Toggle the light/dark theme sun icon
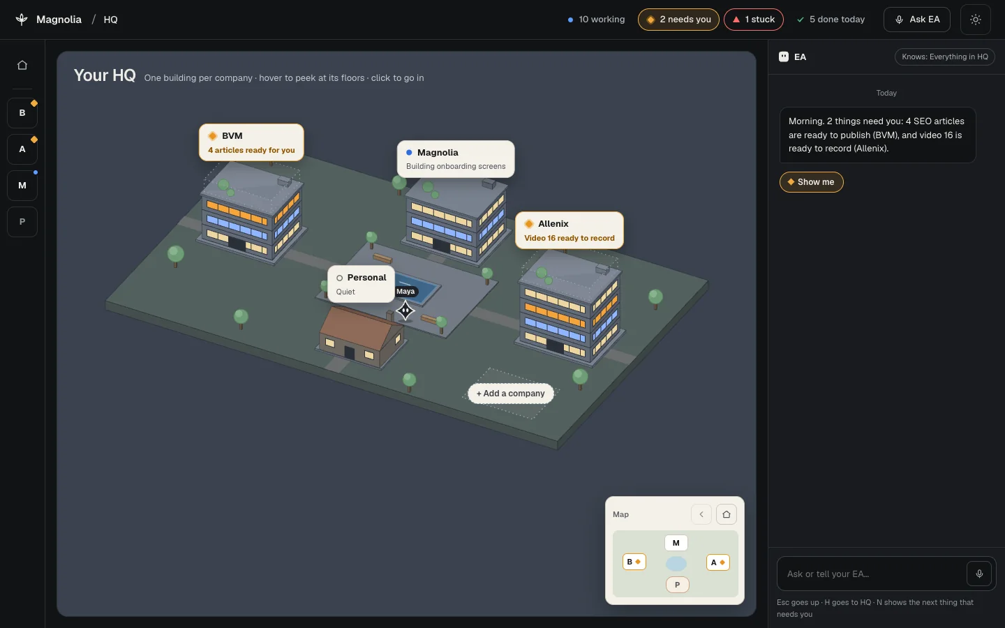The image size is (1005, 628). [976, 20]
